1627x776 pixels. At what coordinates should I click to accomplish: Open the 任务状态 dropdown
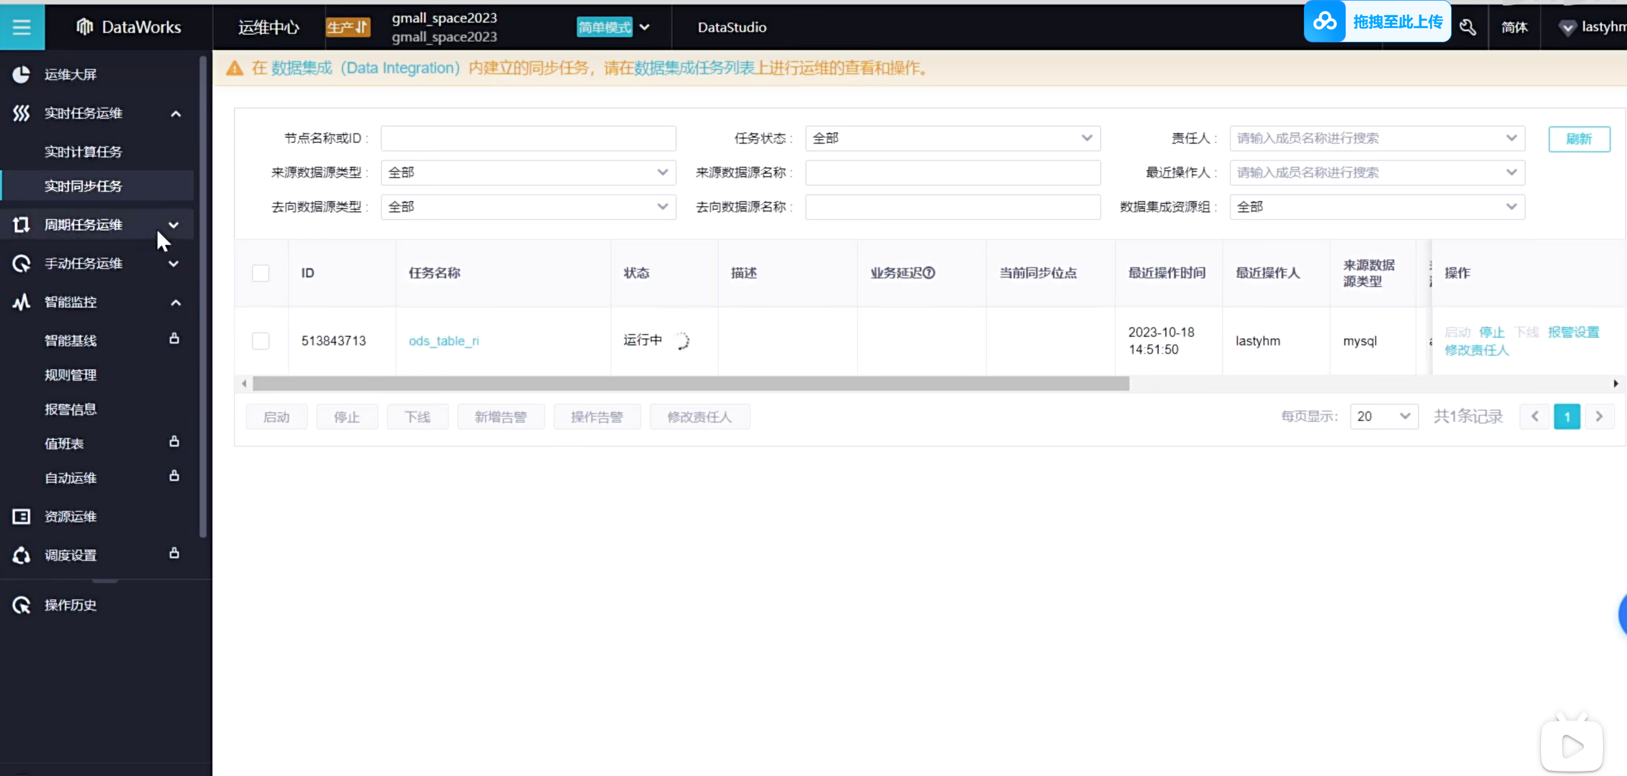tap(953, 138)
